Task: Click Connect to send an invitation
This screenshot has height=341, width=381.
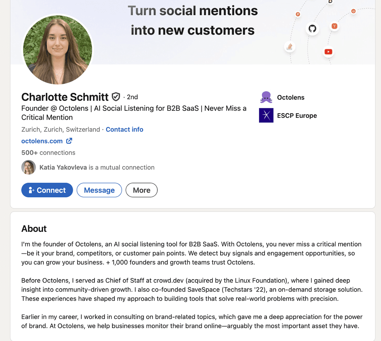Action: [x=47, y=190]
